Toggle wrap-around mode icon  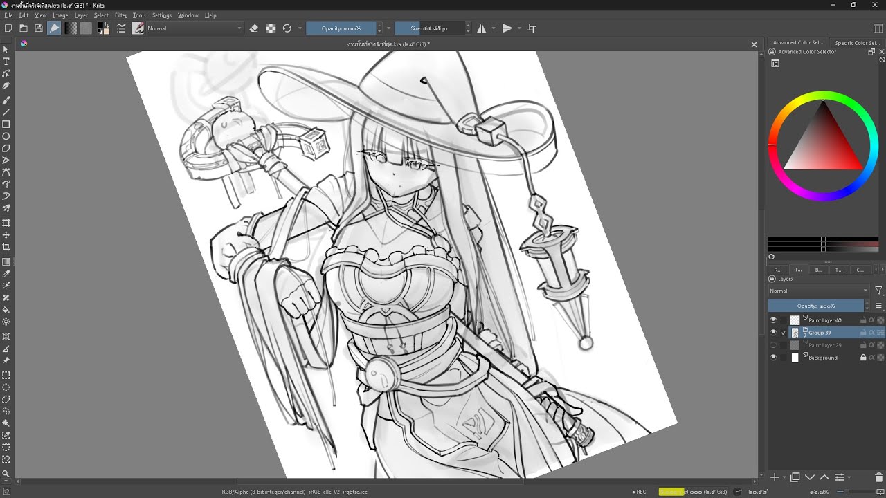coord(532,28)
